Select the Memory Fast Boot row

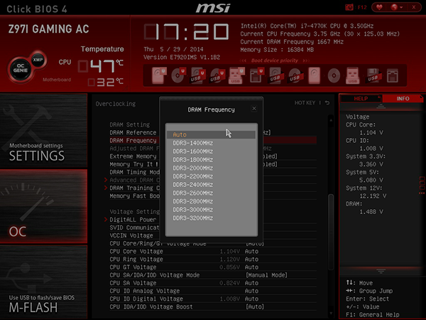click(x=213, y=196)
